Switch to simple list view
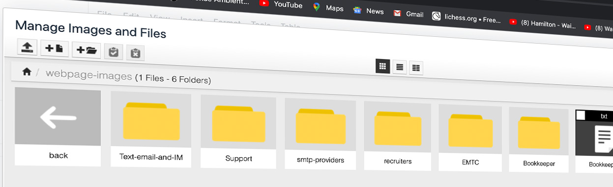Image resolution: width=613 pixels, height=187 pixels. click(x=400, y=67)
